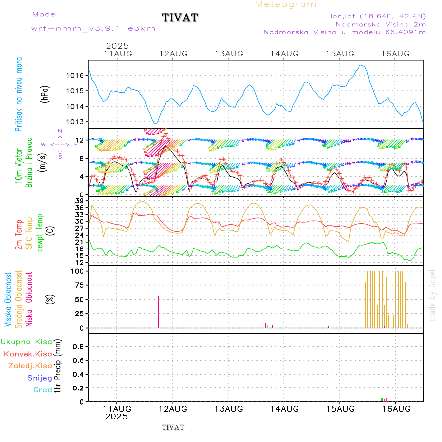Click the 'made by Angel' watermark

click(x=433, y=295)
